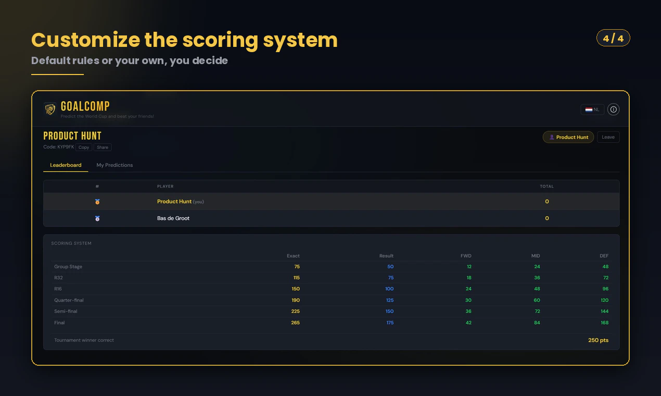Click Tournament winner correct label

click(x=84, y=340)
